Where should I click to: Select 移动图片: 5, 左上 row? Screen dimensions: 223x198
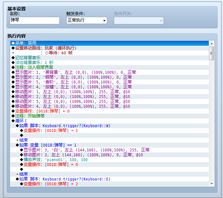(x=109, y=101)
